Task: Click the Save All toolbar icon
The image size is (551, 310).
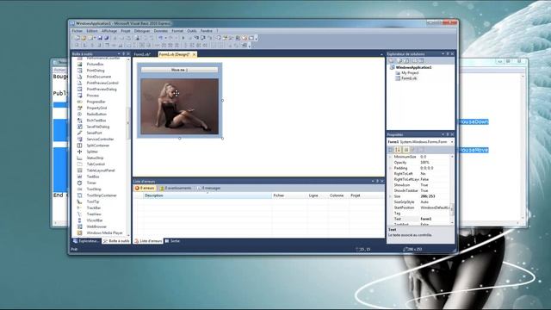Action: 107,38
